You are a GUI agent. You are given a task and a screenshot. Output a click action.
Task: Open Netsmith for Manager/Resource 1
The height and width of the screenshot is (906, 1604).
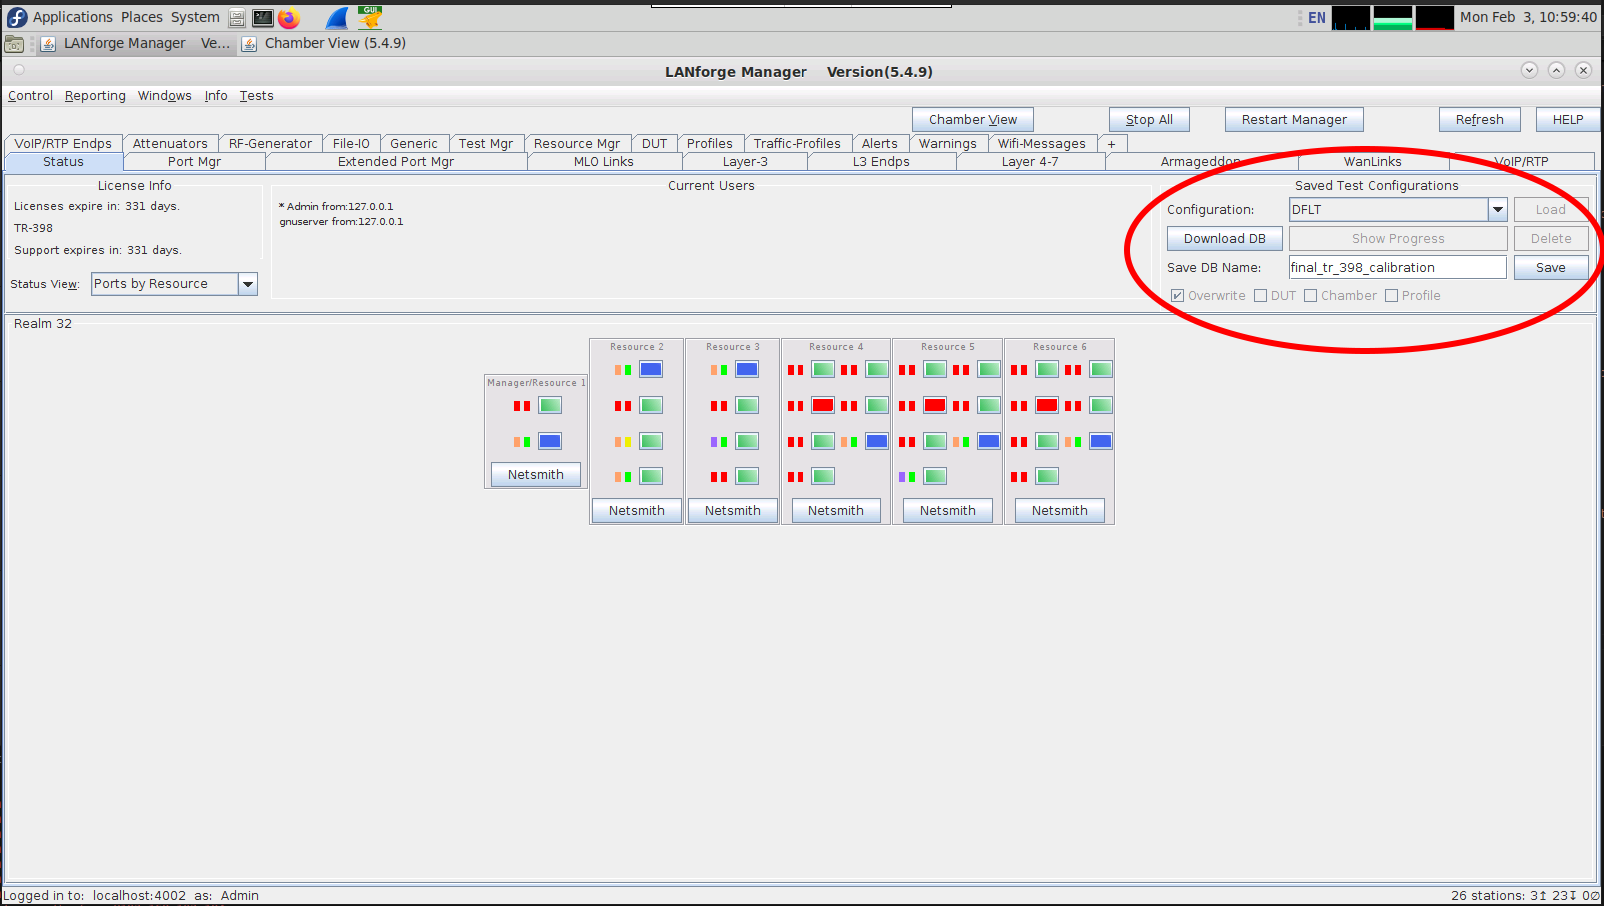click(536, 475)
